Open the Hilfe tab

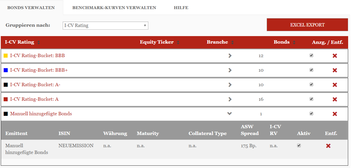point(181,8)
